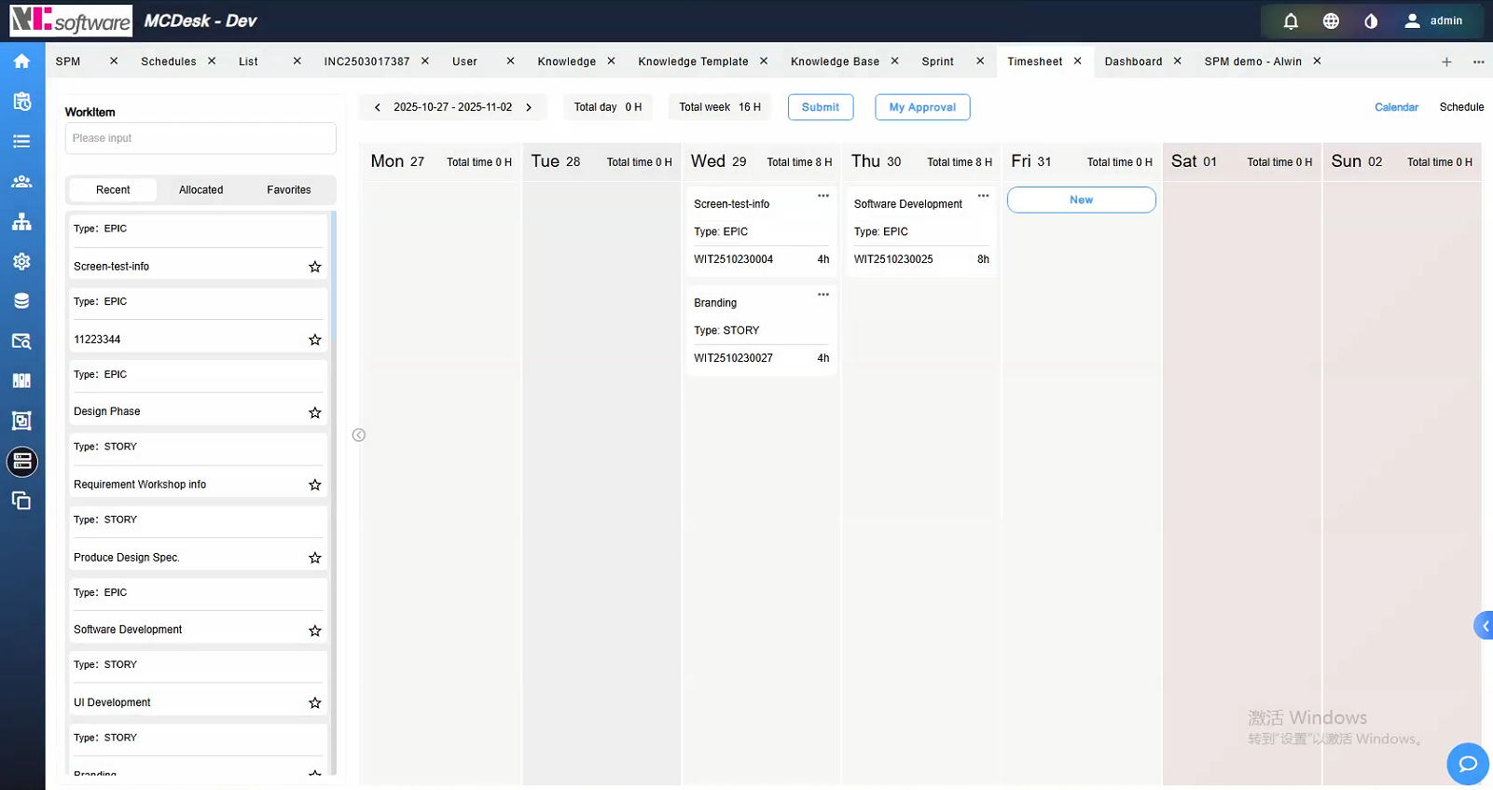
Task: Favorite the Design Phase work item
Action: point(315,412)
